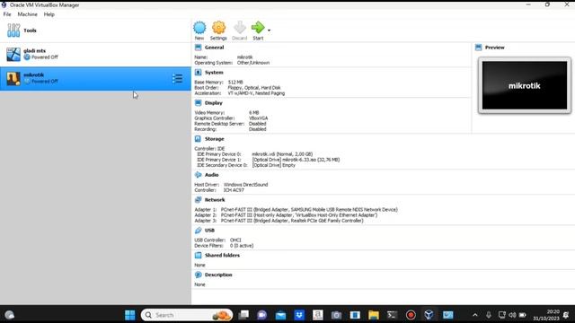575x323 pixels.
Task: Open the Help menu
Action: (x=49, y=14)
